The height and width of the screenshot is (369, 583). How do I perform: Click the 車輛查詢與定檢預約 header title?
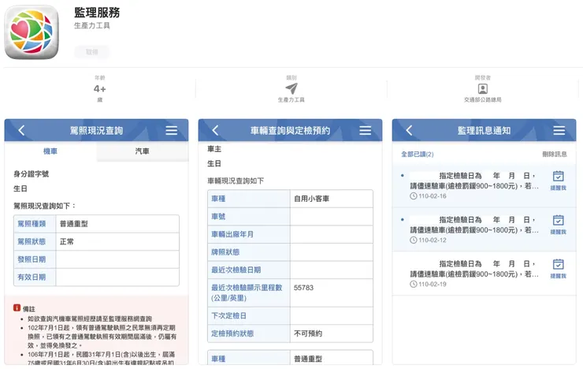(290, 131)
